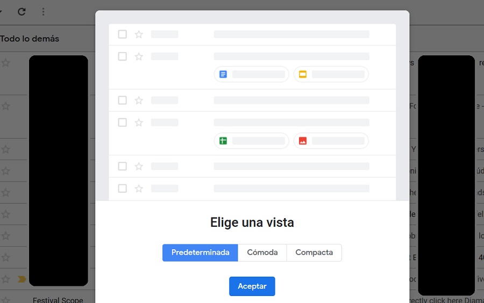Star the first email under Todo lo demás

(5, 63)
